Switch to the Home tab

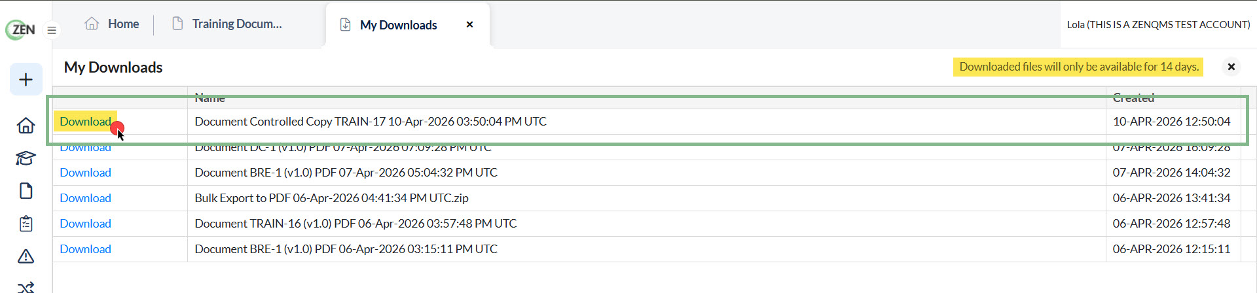pos(112,24)
